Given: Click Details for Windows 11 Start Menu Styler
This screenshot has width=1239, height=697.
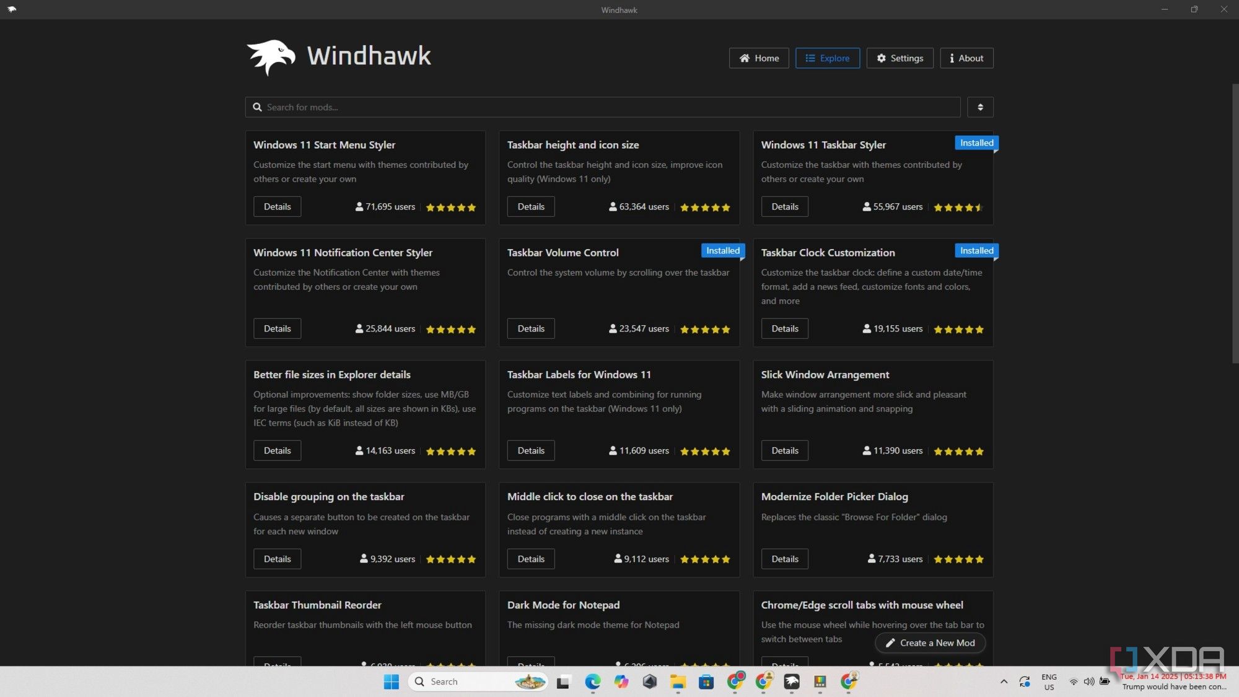Looking at the screenshot, I should 276,206.
